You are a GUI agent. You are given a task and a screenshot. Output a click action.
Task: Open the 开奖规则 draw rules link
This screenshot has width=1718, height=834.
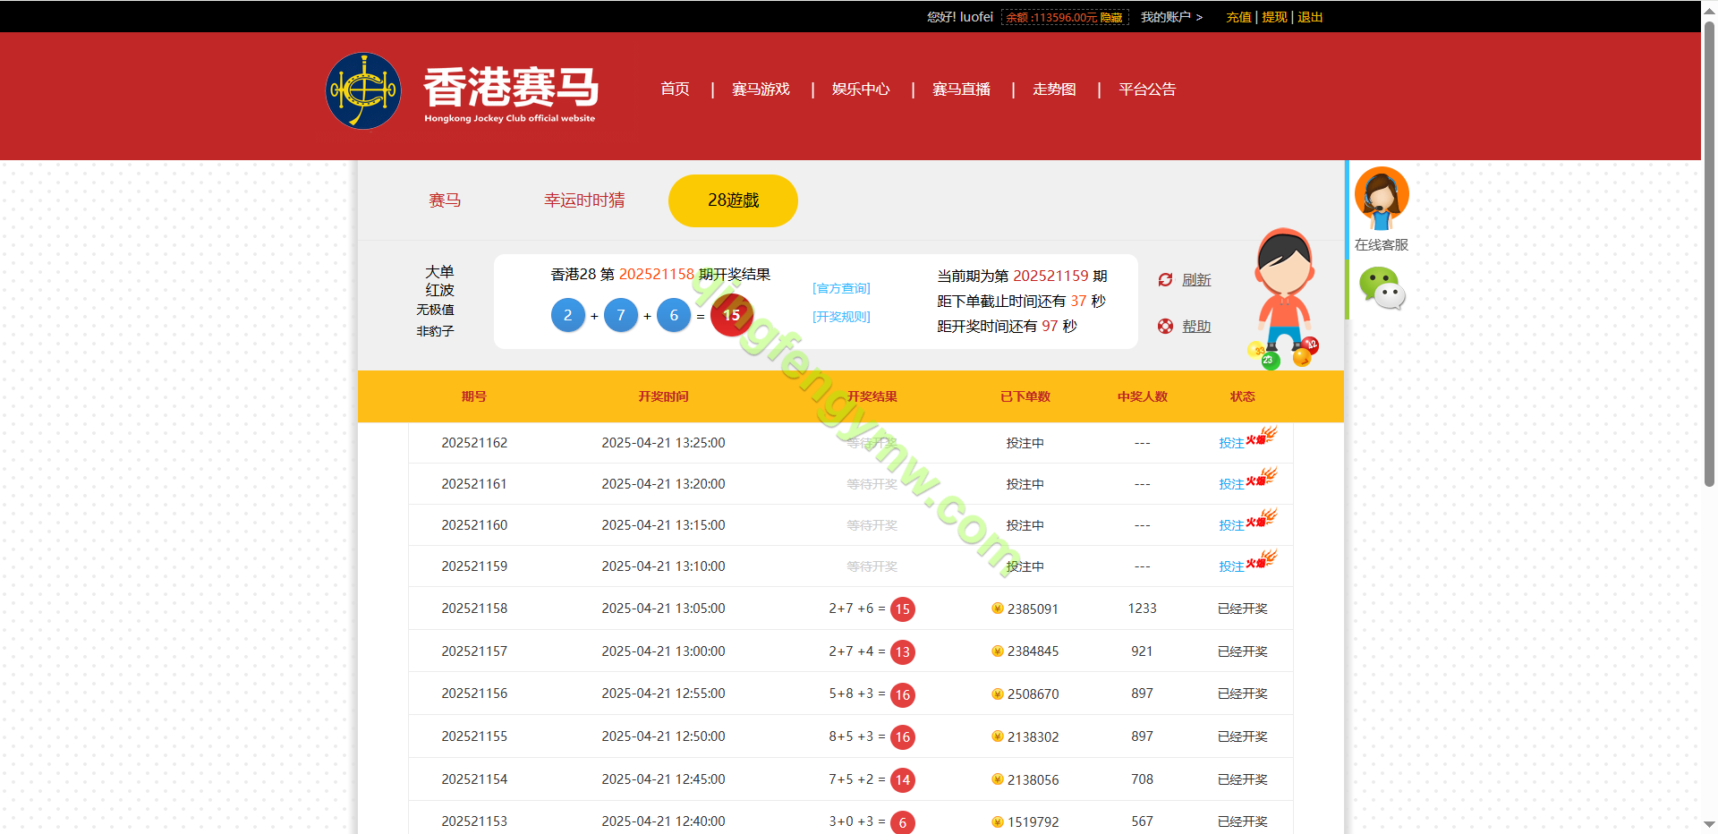tap(841, 317)
